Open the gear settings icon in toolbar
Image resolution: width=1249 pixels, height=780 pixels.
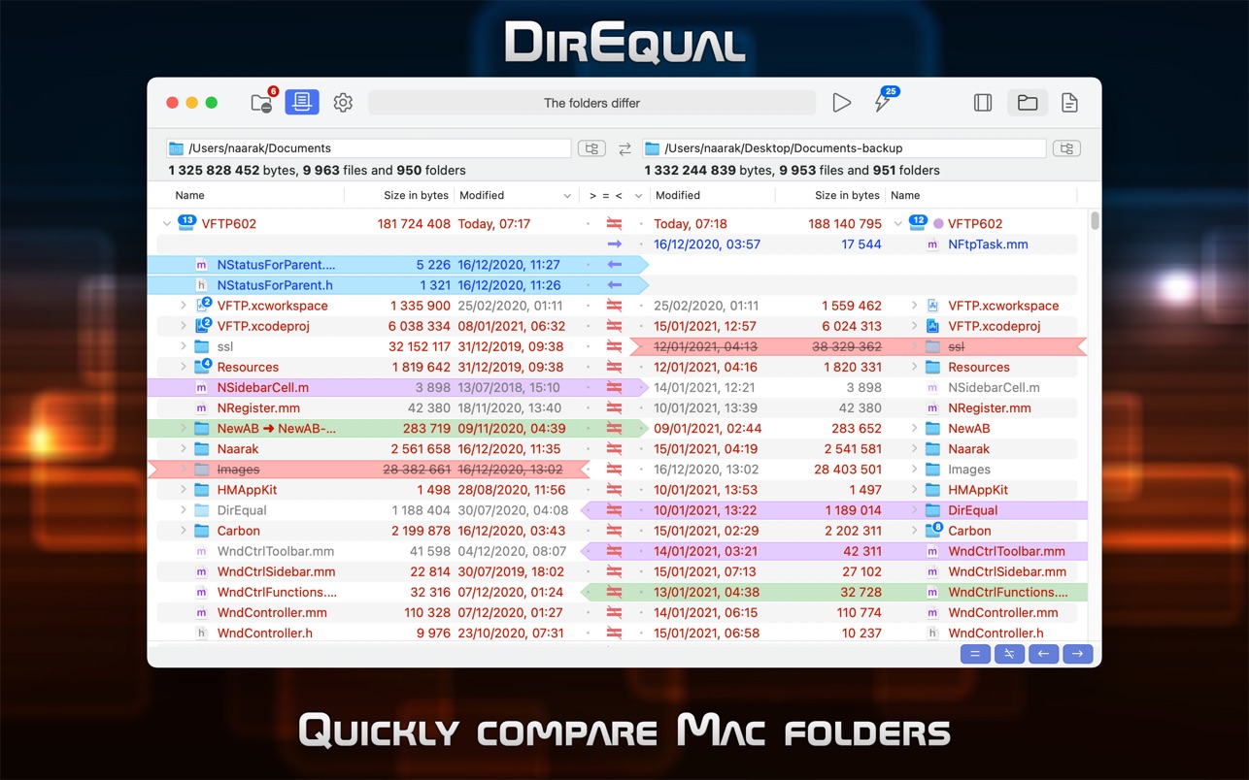pos(343,103)
